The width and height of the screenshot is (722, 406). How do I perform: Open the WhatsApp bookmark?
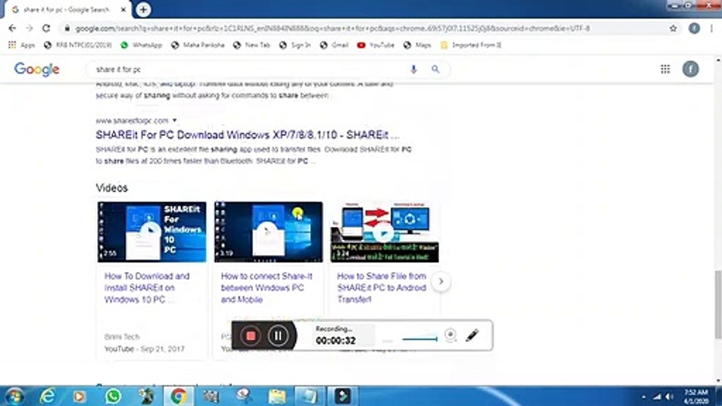[141, 45]
